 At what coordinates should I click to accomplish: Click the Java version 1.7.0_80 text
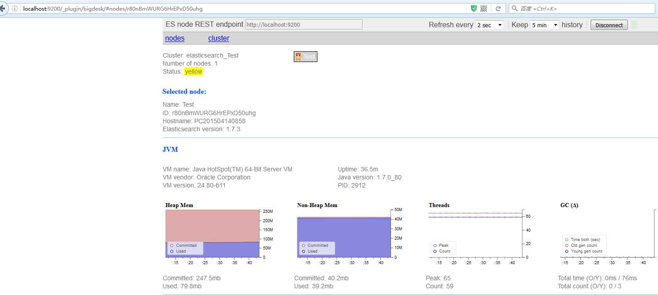pyautogui.click(x=370, y=177)
